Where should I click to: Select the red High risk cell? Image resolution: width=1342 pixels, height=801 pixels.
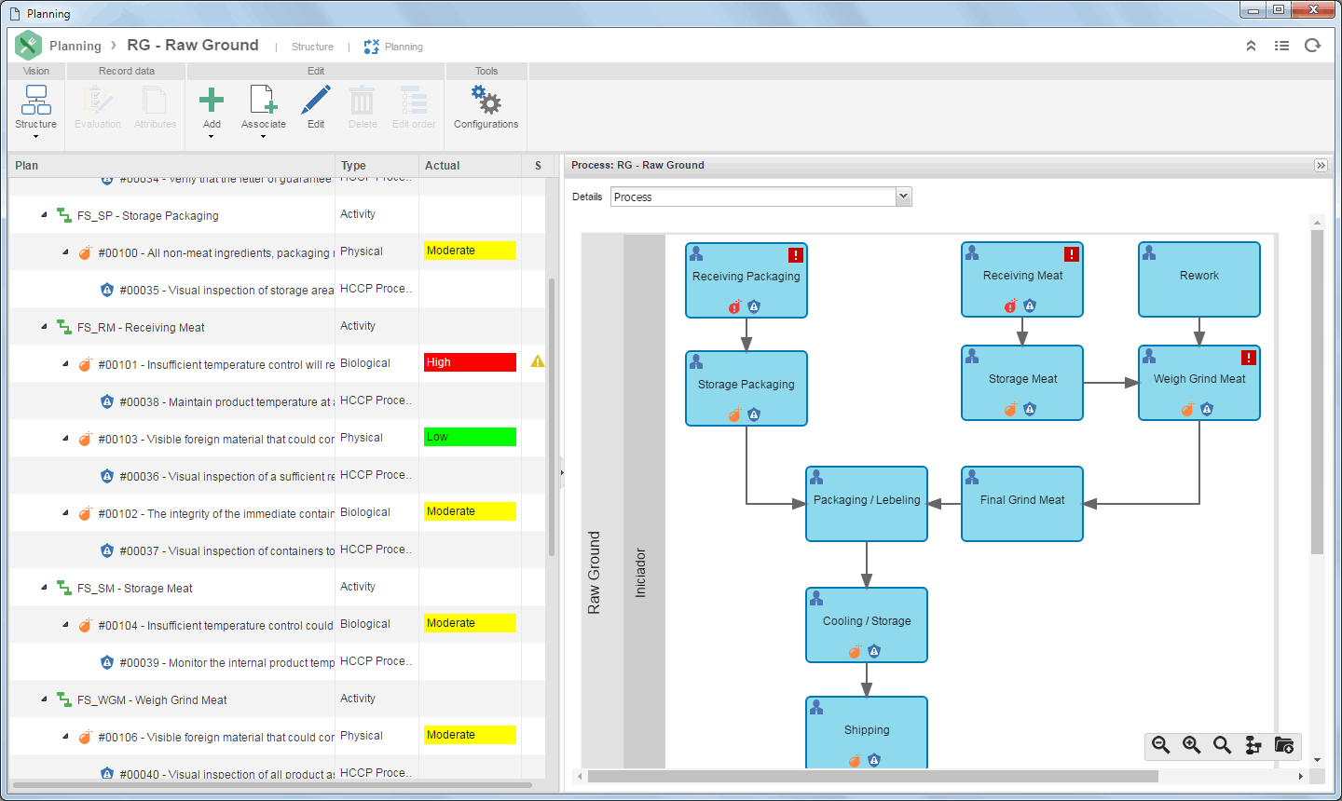[470, 362]
